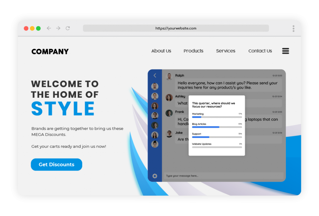Click the browser back arrow
Viewport: 319px width, 216px height.
point(49,28)
